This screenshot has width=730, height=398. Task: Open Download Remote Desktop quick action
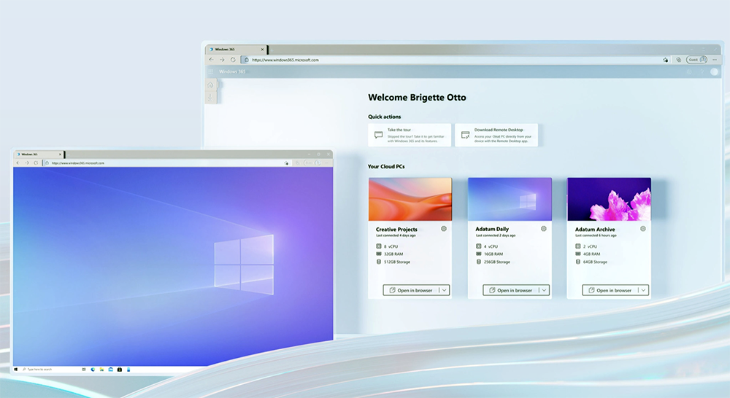(x=496, y=135)
